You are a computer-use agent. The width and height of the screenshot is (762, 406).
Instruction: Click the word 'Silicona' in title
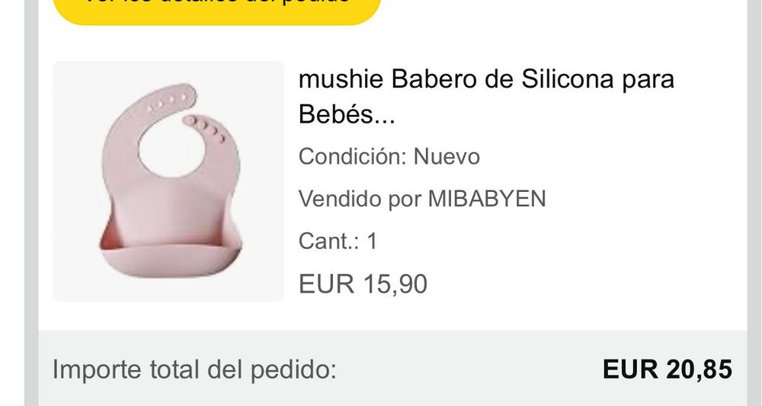(567, 79)
